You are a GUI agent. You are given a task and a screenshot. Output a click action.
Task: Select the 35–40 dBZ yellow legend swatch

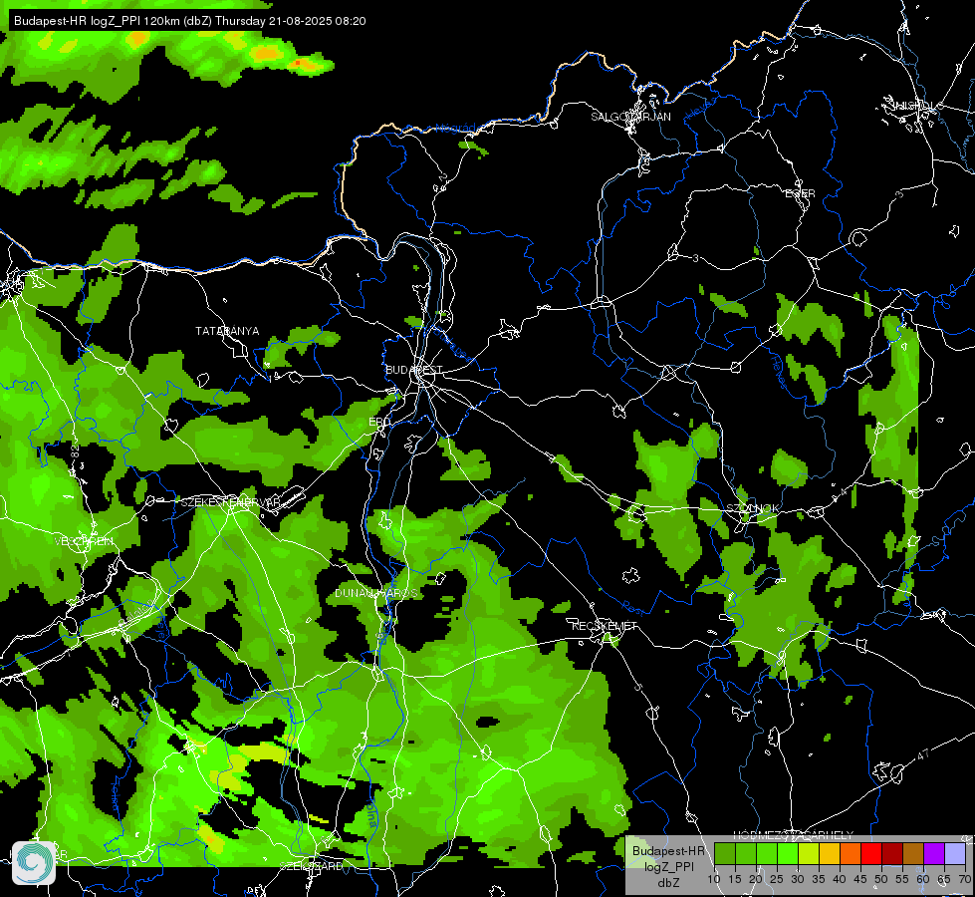click(830, 853)
